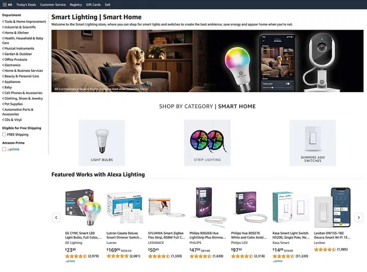Viewport: 367px width, 272px height.
Task: Enable the FREE Shipping checkbox
Action: coord(4,134)
